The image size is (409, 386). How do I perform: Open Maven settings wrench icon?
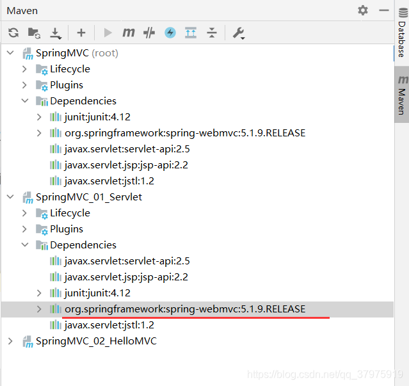[238, 33]
